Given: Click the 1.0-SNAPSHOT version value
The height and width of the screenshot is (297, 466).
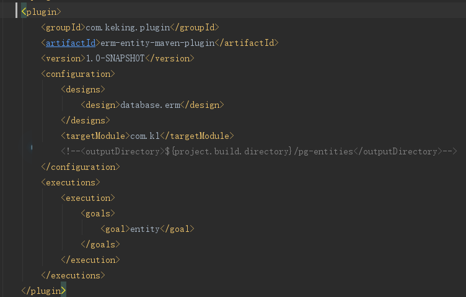Looking at the screenshot, I should point(115,58).
